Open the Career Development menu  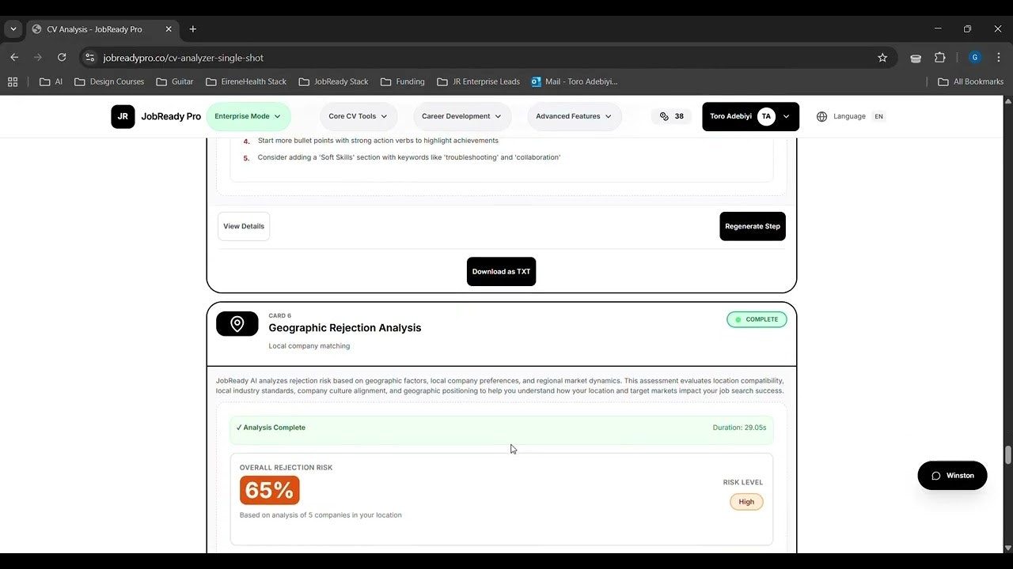(x=461, y=116)
